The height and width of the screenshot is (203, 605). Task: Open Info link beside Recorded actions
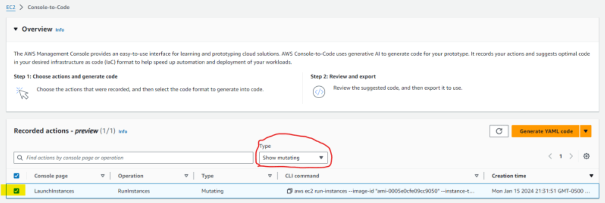point(123,131)
